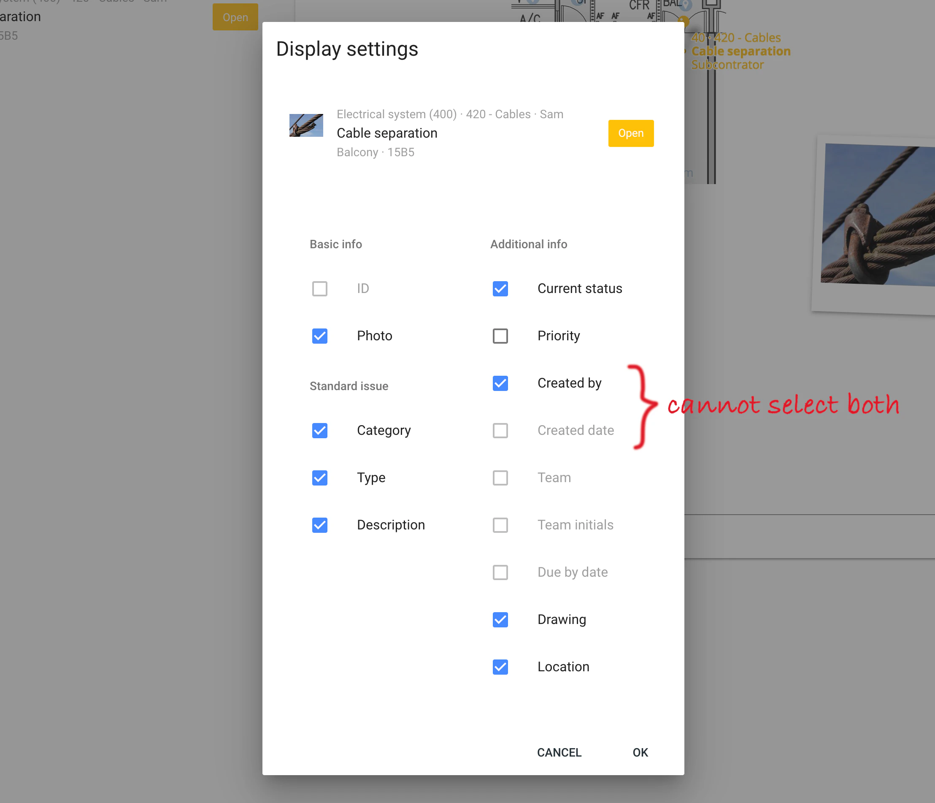Disable the Photo checkbox
This screenshot has height=803, width=935.
coord(319,336)
